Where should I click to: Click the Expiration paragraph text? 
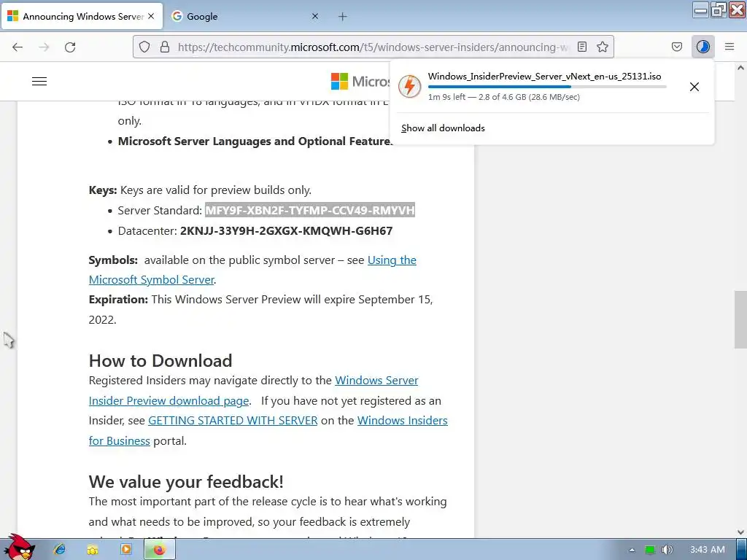(x=260, y=309)
